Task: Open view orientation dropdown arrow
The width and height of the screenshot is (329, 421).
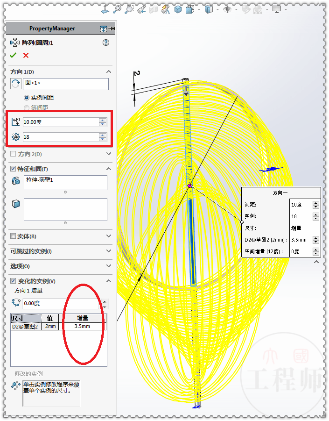Action: 199,10
